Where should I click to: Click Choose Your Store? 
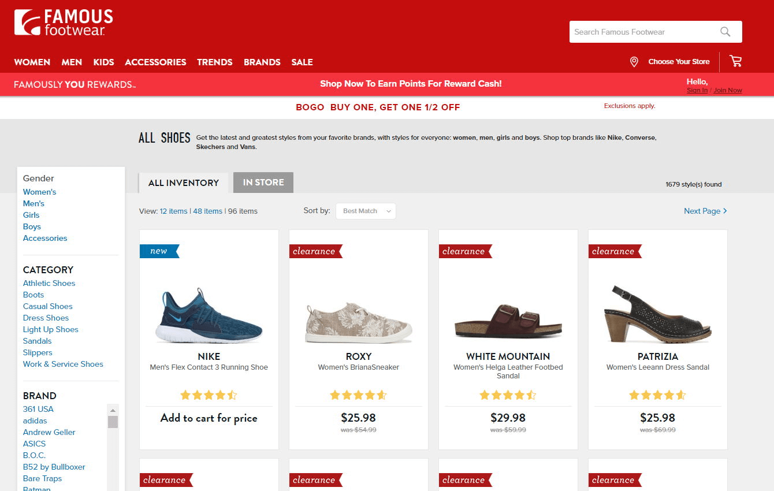pyautogui.click(x=679, y=62)
